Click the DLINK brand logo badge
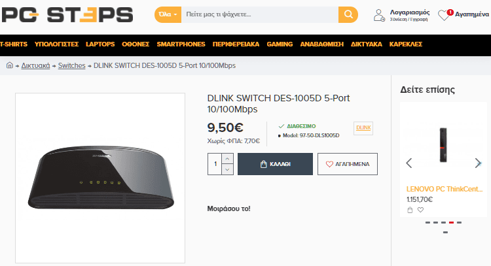Viewport: 491px width, 266px height. 363,128
